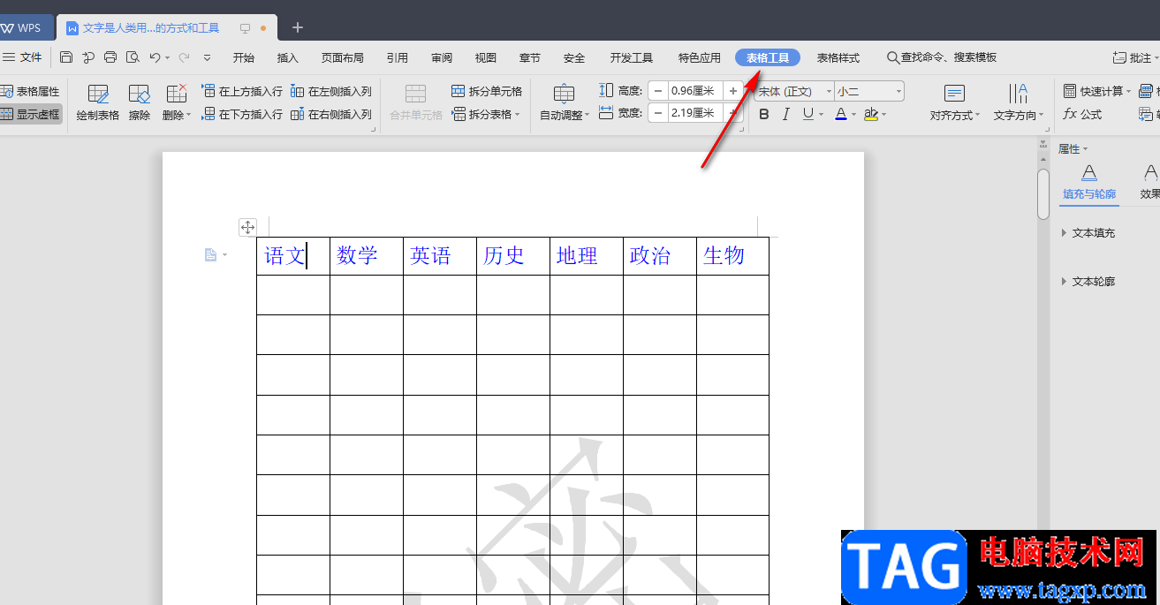
Task: Open Quick Calculate dropdown (快速计算)
Action: click(x=1096, y=91)
